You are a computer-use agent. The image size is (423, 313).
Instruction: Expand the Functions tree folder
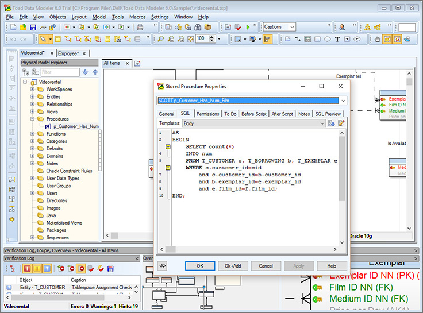[32, 133]
